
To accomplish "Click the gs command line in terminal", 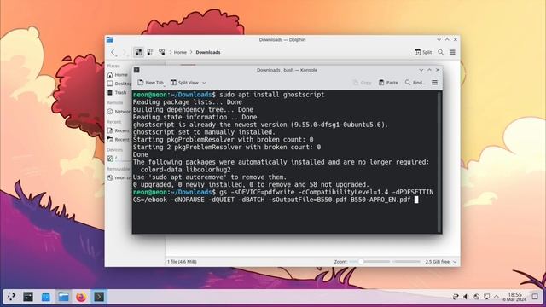I will [283, 196].
